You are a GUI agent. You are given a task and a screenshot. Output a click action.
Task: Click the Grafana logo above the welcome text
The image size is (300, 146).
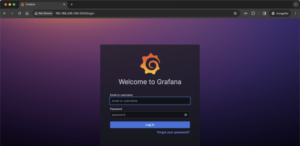pyautogui.click(x=150, y=64)
